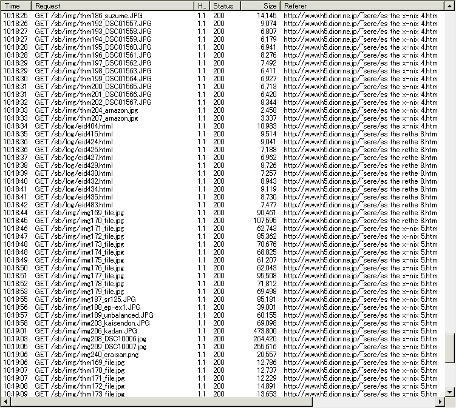Click the timestamp 10:18:25
456x408 pixels.
coord(15,16)
